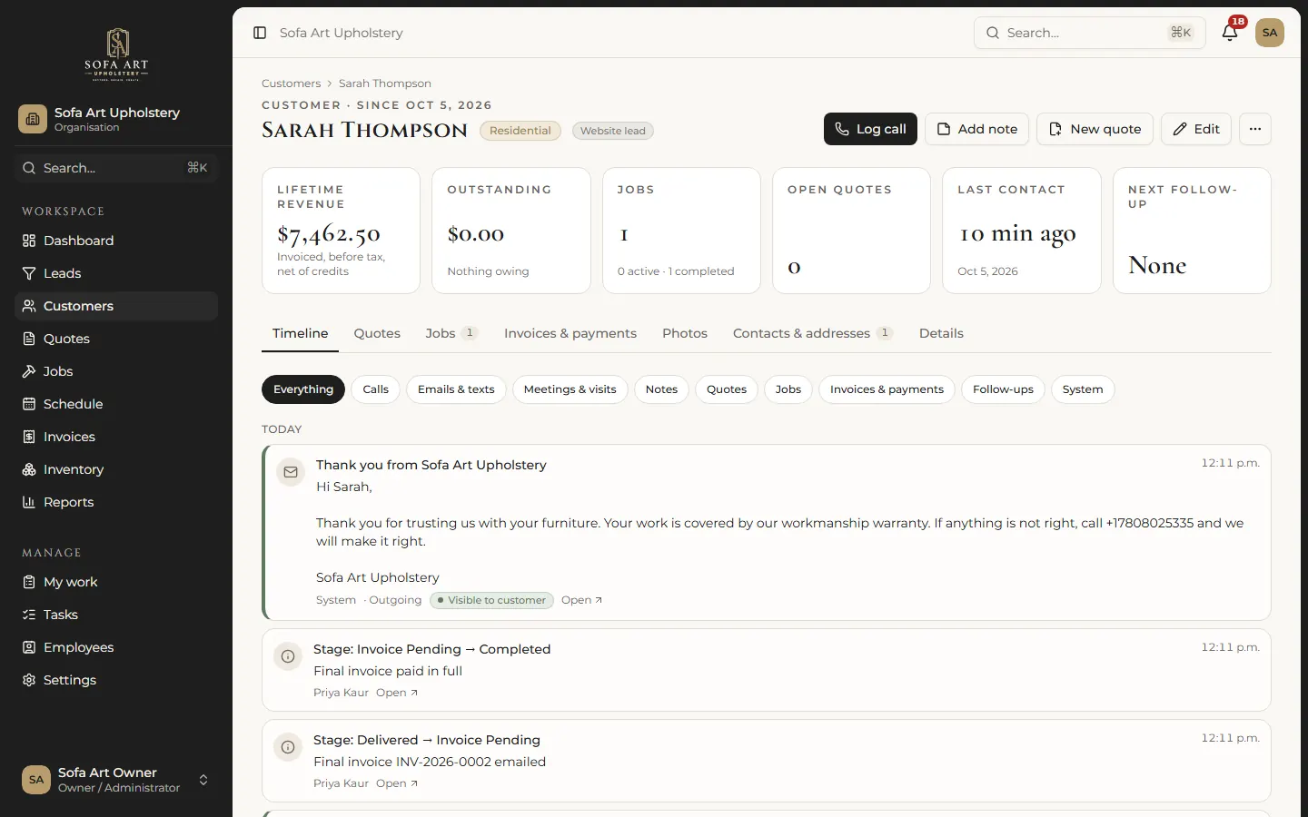The image size is (1308, 817).
Task: Click the Log call button
Action: [870, 129]
